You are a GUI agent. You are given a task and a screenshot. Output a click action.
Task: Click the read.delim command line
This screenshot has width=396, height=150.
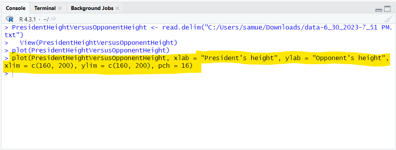tap(198, 27)
